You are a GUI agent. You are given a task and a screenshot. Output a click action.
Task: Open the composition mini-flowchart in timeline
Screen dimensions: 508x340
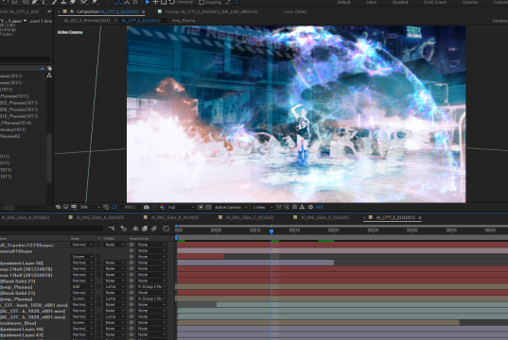[x=112, y=229]
